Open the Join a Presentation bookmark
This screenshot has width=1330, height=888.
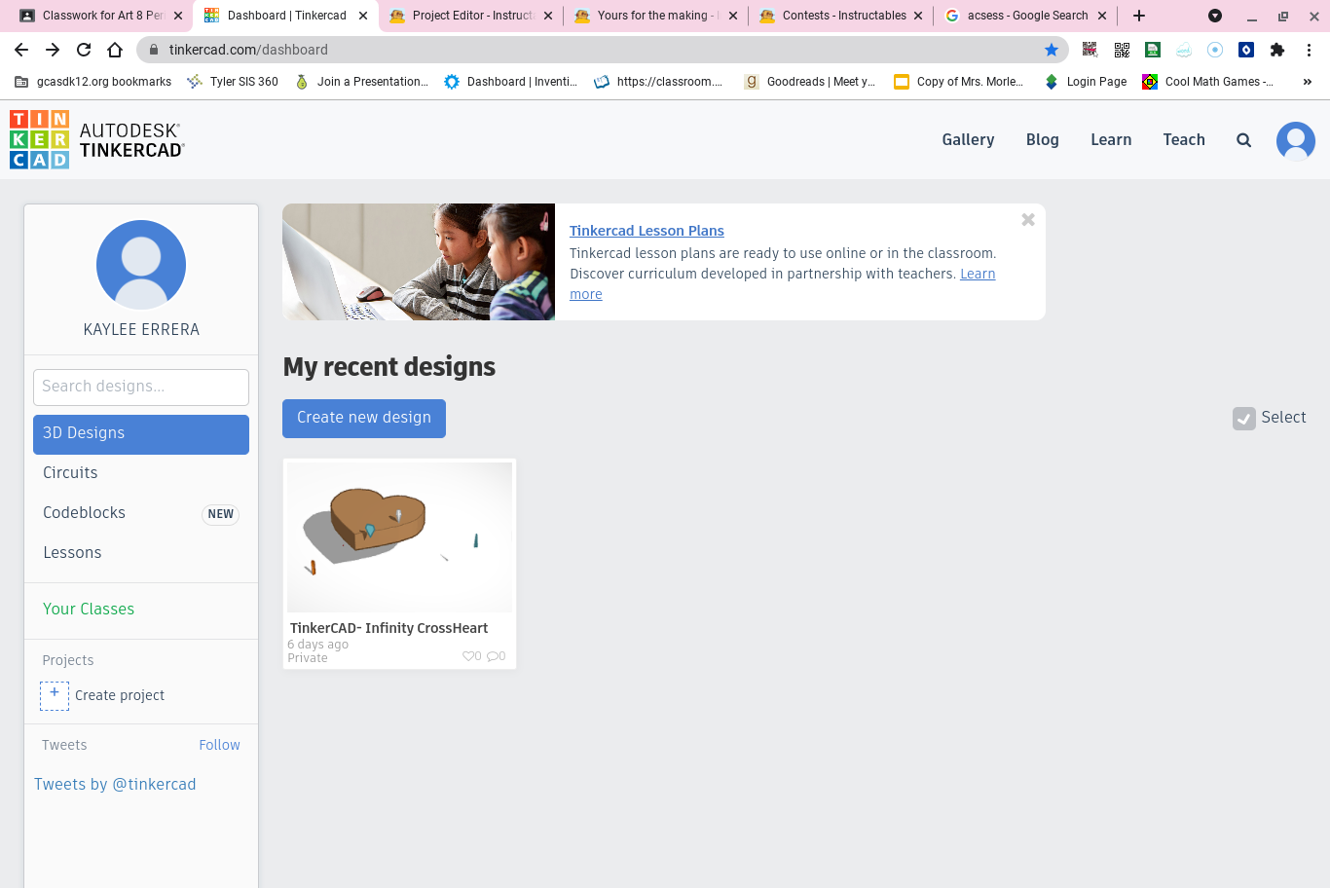point(361,82)
